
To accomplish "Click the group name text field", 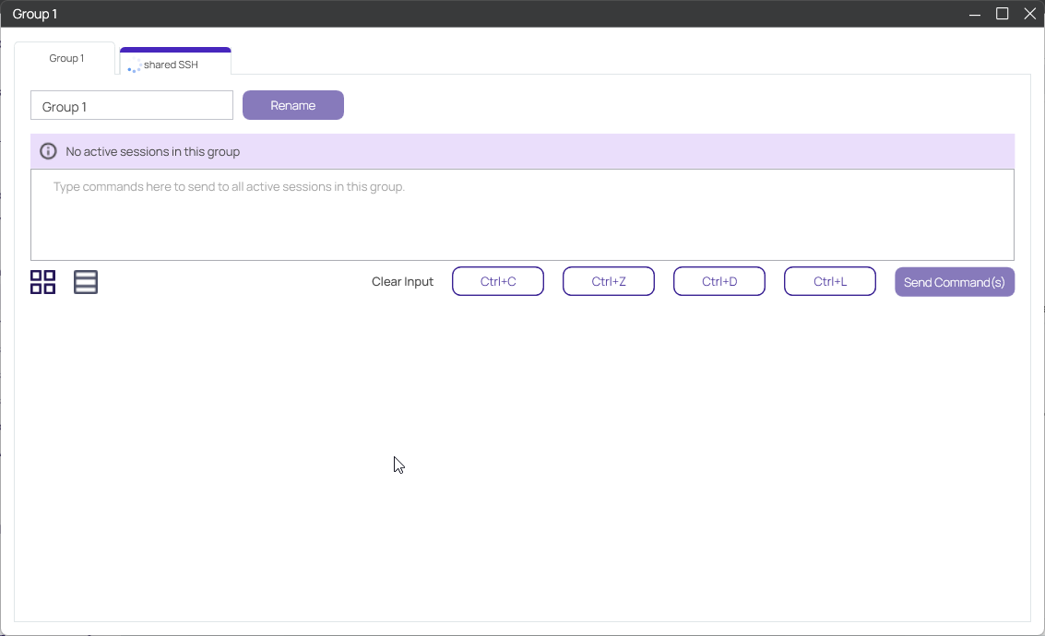I will pos(131,105).
